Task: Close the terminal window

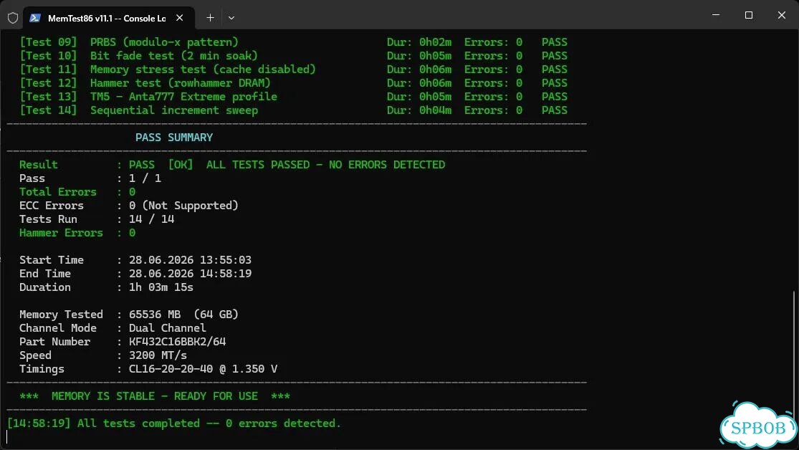Action: click(781, 15)
